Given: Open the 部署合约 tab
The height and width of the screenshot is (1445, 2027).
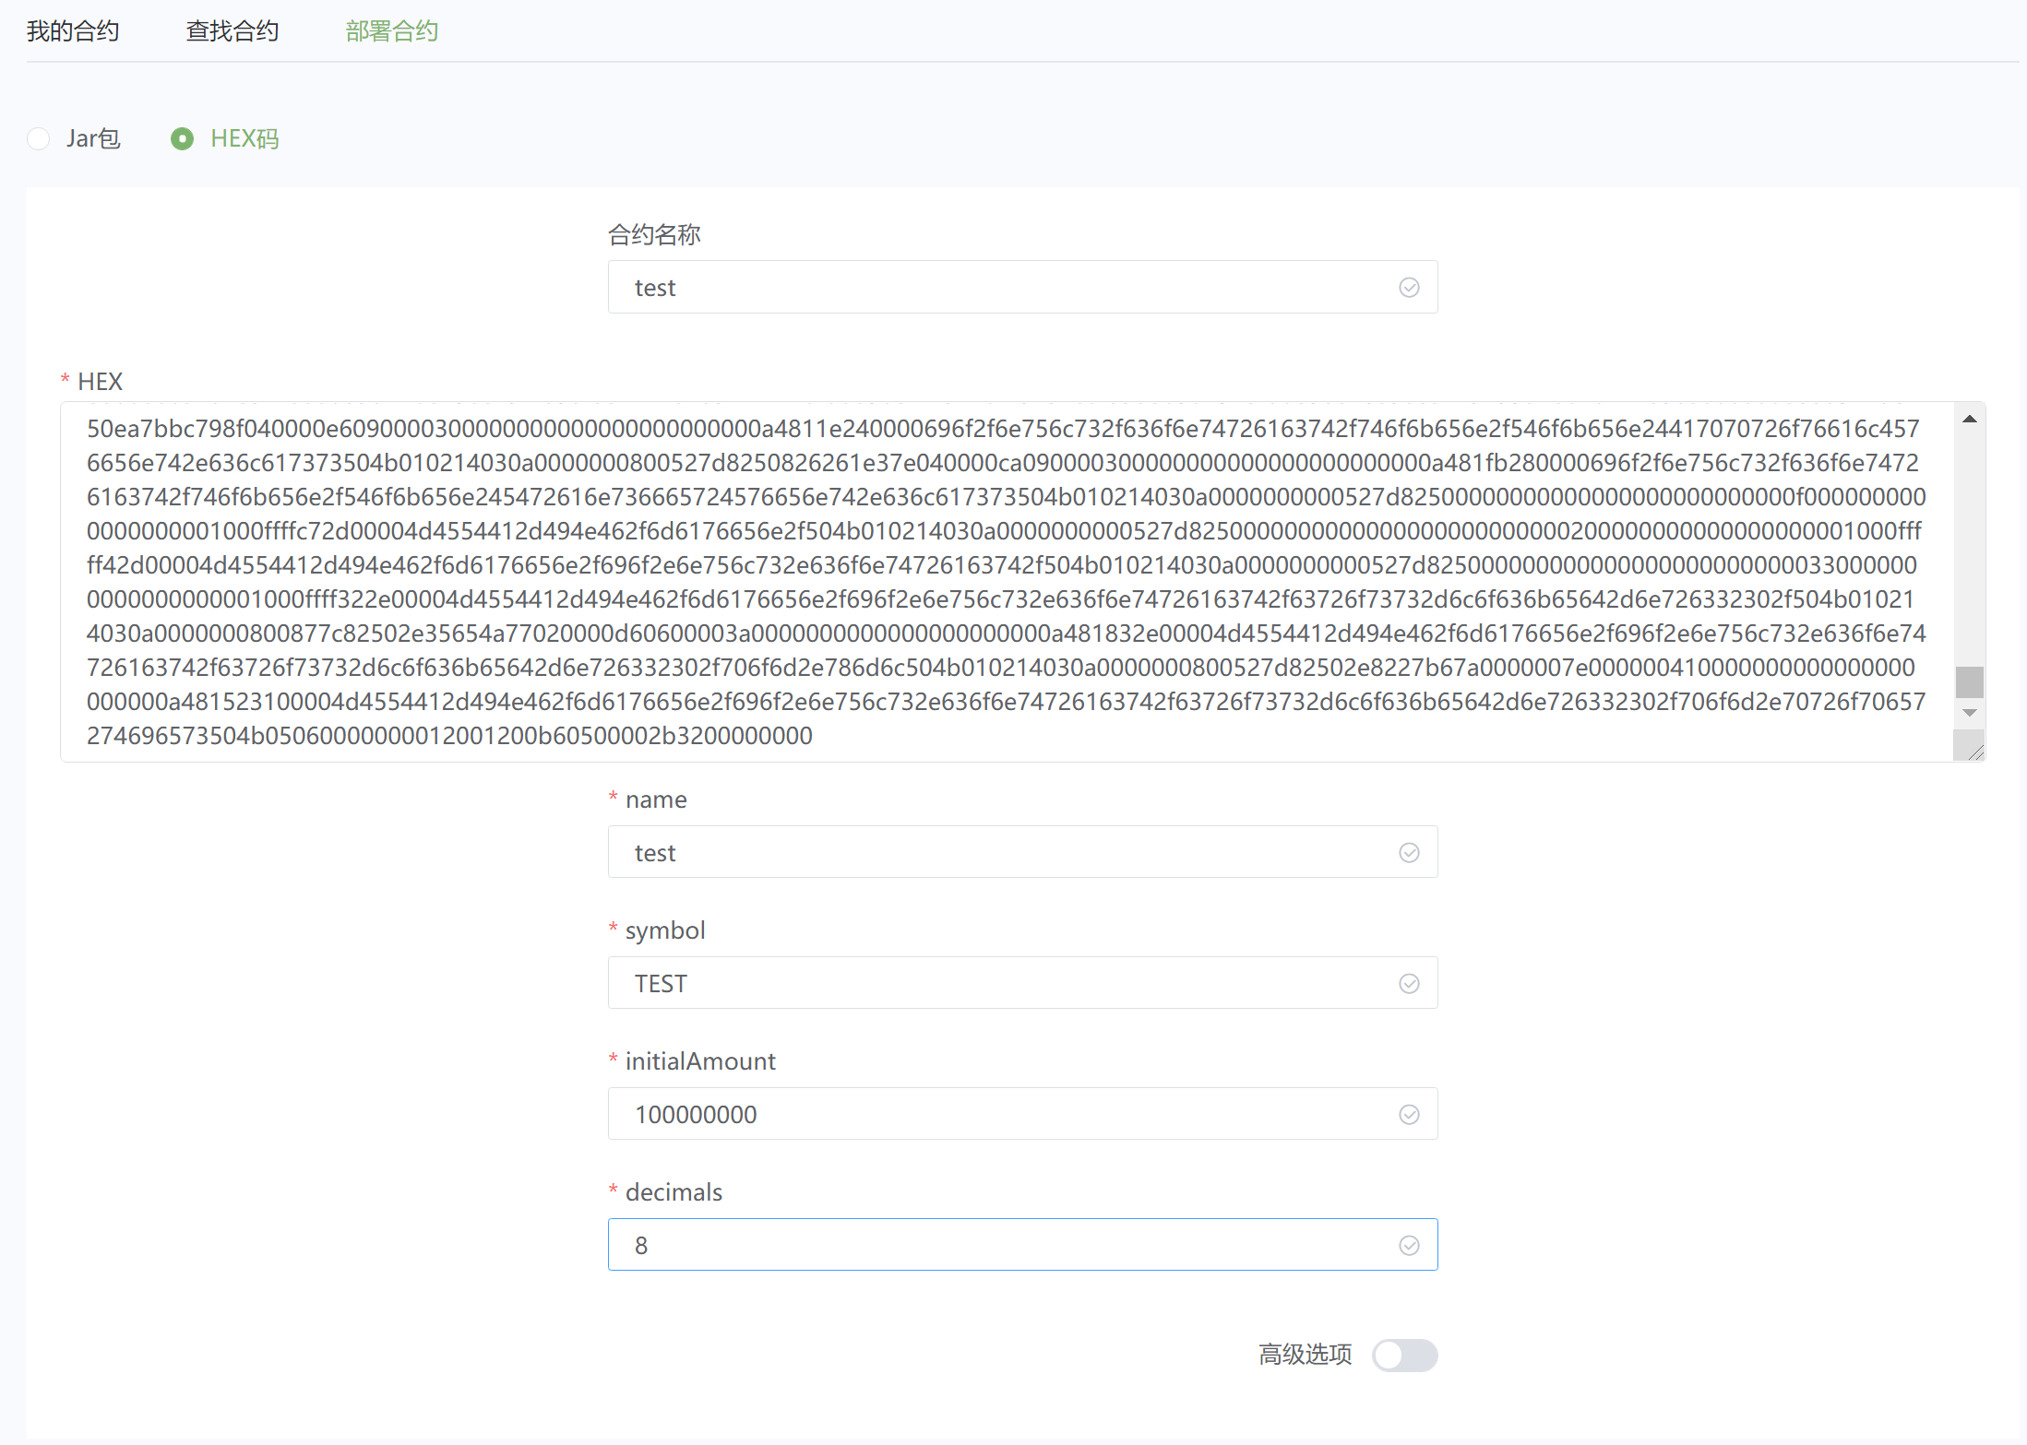Looking at the screenshot, I should click(391, 31).
